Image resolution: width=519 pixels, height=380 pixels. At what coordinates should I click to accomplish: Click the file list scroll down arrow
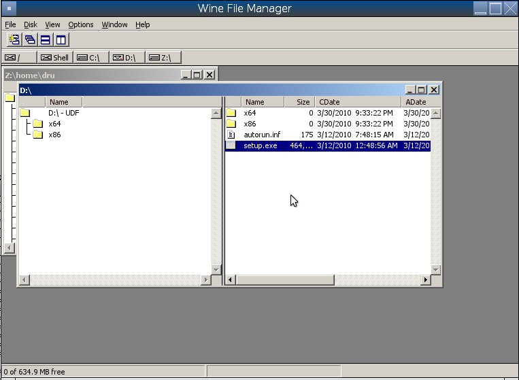click(435, 270)
